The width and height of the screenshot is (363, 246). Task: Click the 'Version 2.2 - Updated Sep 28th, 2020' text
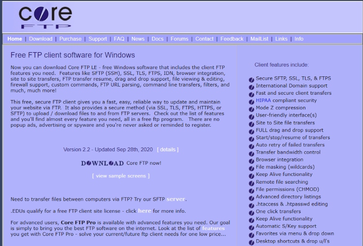108,150
